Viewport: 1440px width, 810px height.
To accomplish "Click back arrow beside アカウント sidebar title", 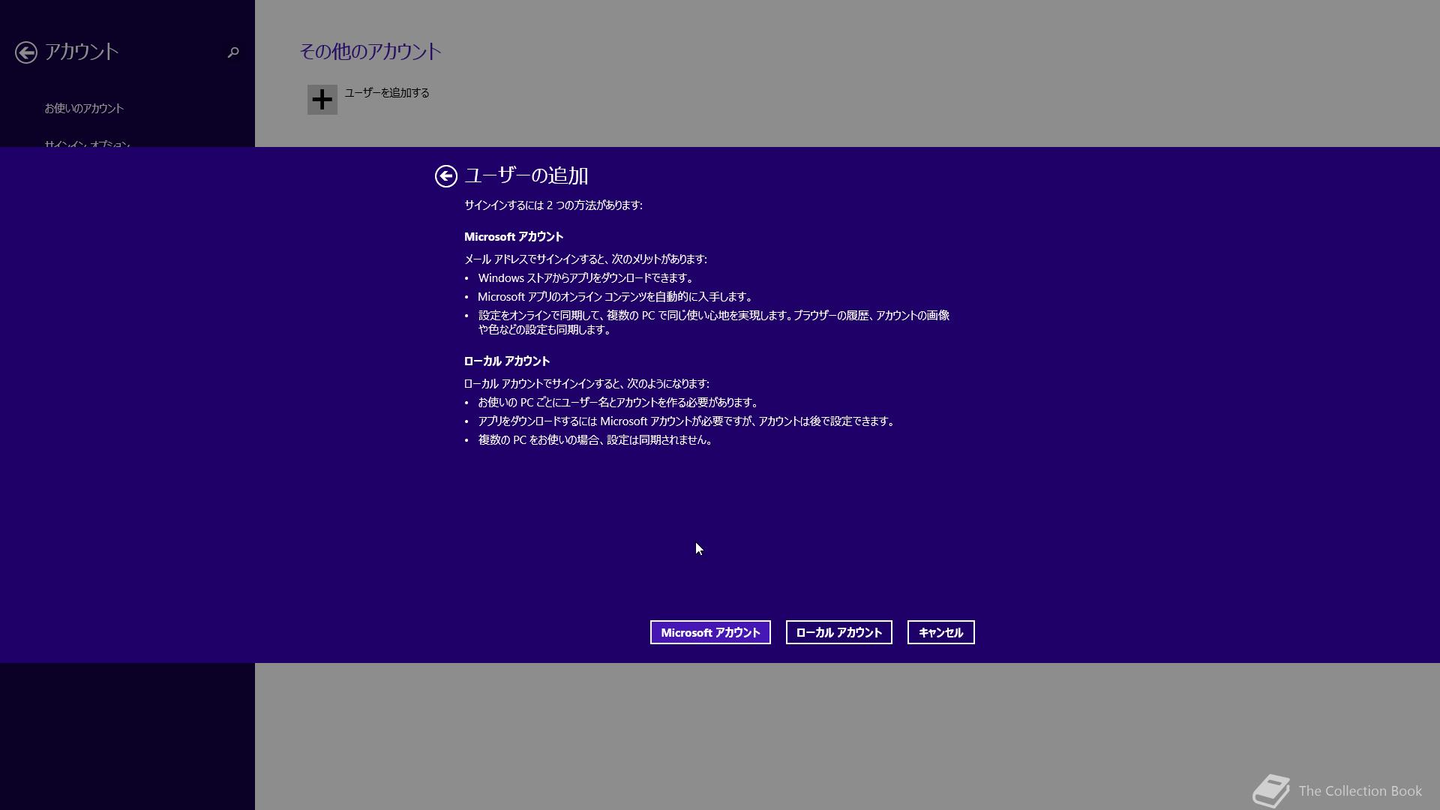I will 26,52.
